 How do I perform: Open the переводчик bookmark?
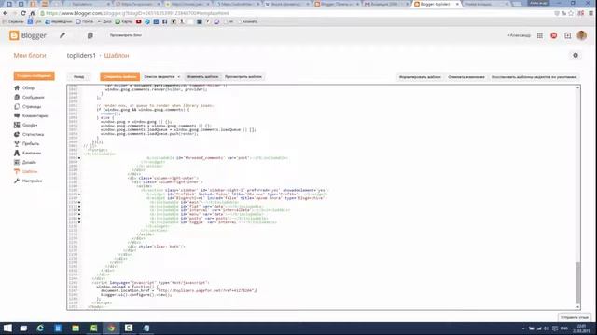[x=59, y=21]
